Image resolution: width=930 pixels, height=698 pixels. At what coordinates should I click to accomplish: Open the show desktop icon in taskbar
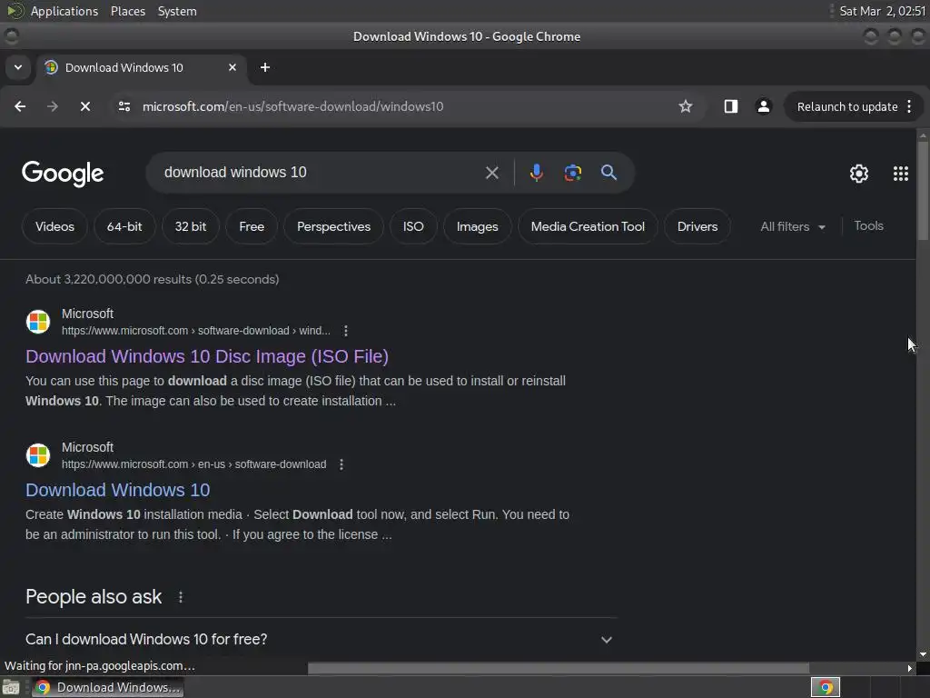coord(11,687)
